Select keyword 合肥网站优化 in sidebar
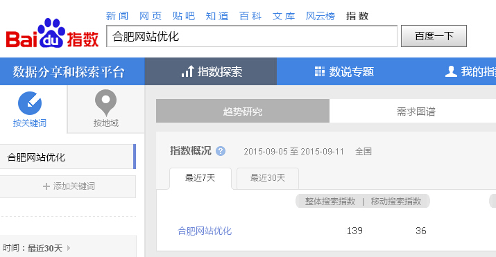The height and width of the screenshot is (257, 496). [68, 157]
